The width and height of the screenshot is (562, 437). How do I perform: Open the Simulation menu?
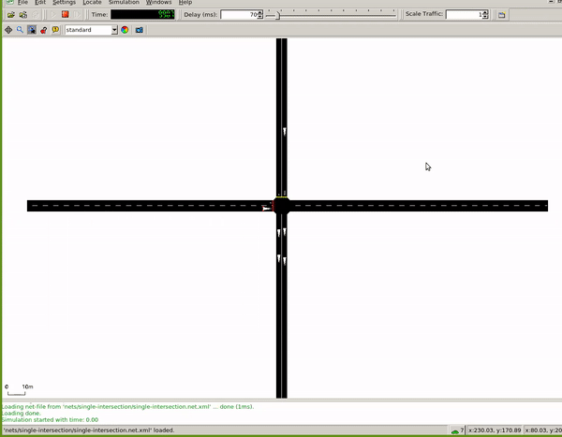pos(124,2)
